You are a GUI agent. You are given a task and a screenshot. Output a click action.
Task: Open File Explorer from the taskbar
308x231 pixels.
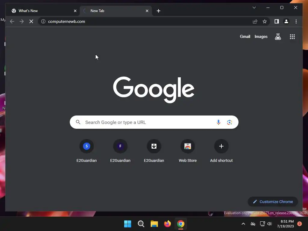coord(154,224)
